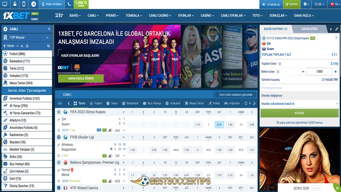This screenshot has width=341, height=192.
Task: Click the search magnifier in sidebar filter
Action: (x=49, y=46)
